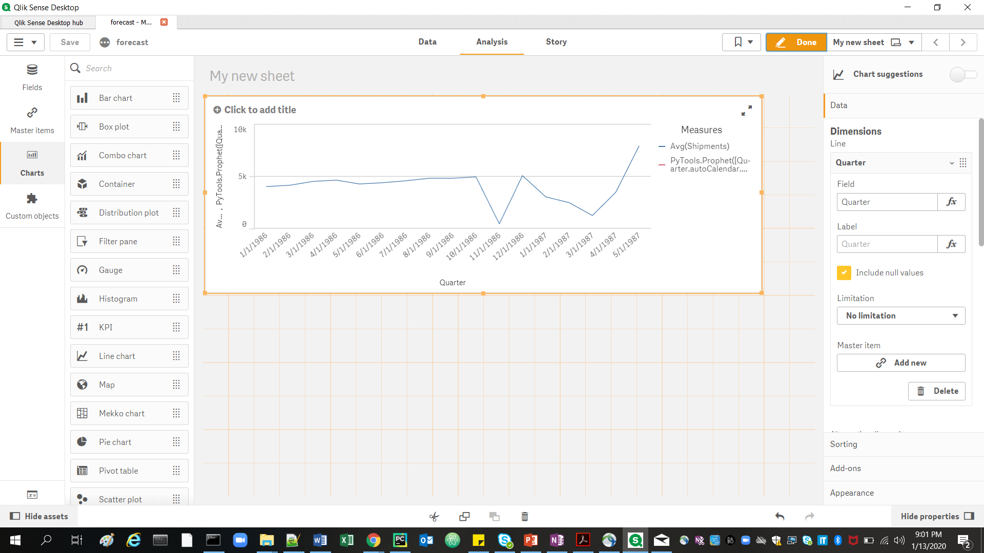Toggle Chart suggestions switch
This screenshot has height=553, width=984.
click(x=963, y=74)
